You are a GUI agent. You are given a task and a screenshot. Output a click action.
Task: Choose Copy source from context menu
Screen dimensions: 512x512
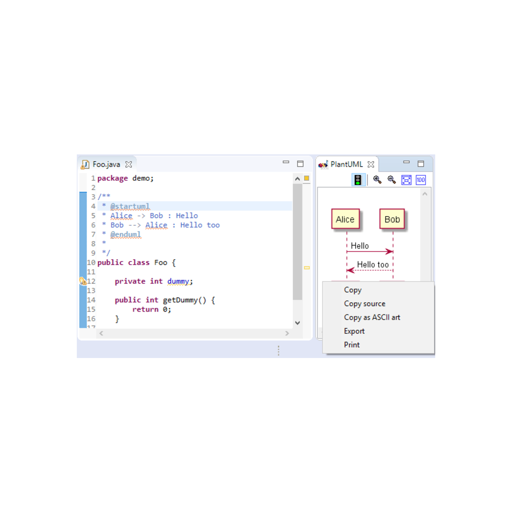click(x=364, y=304)
